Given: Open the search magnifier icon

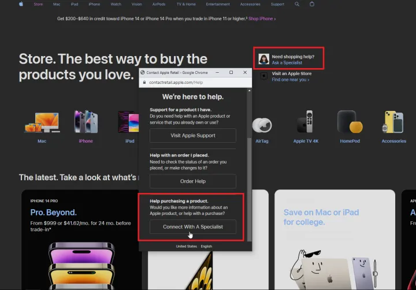Looking at the screenshot, I should [297, 4].
